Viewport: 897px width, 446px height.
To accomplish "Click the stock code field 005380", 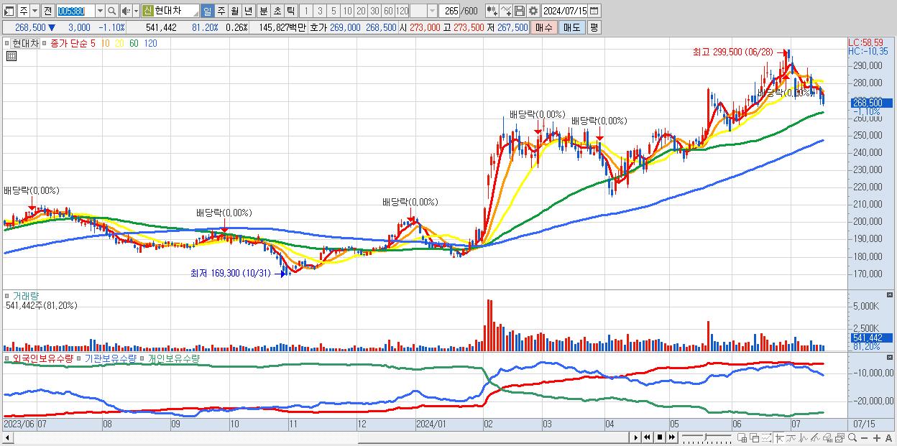I will [75, 11].
